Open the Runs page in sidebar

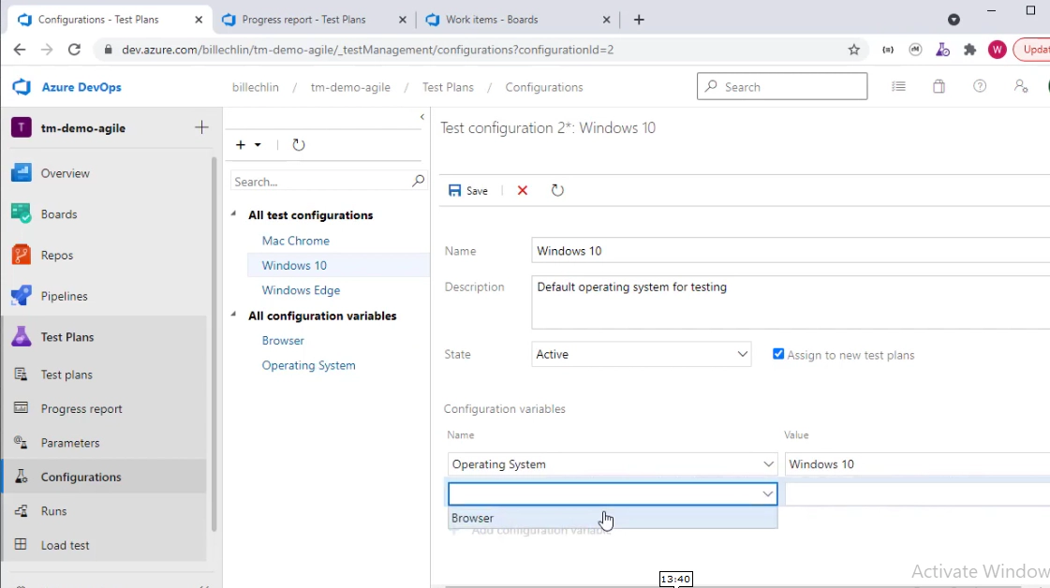click(53, 511)
